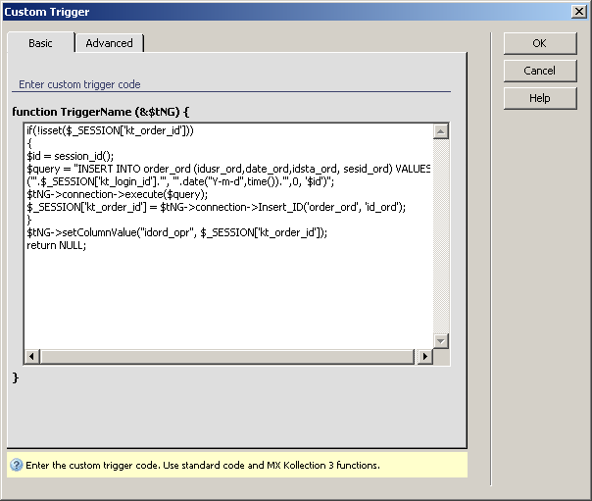This screenshot has width=592, height=501.
Task: Open Help for custom triggers
Action: click(539, 98)
